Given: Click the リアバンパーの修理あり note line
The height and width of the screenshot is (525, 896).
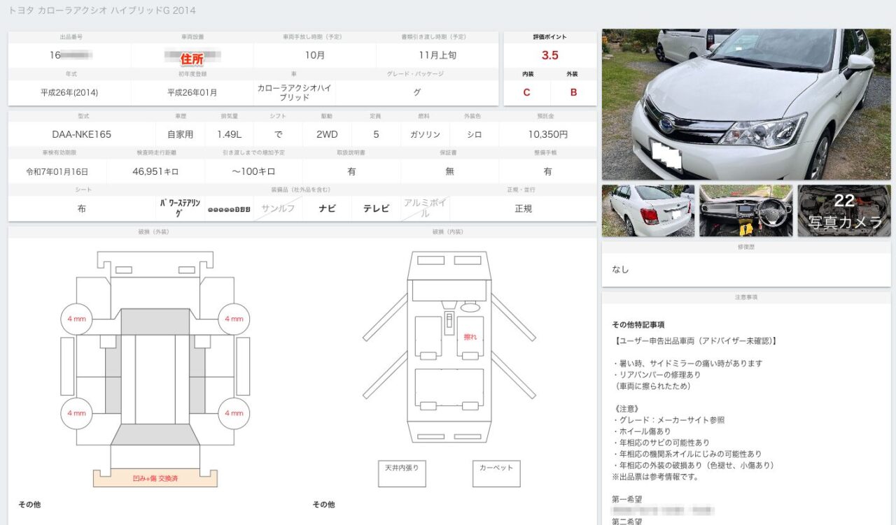Looking at the screenshot, I should (656, 375).
